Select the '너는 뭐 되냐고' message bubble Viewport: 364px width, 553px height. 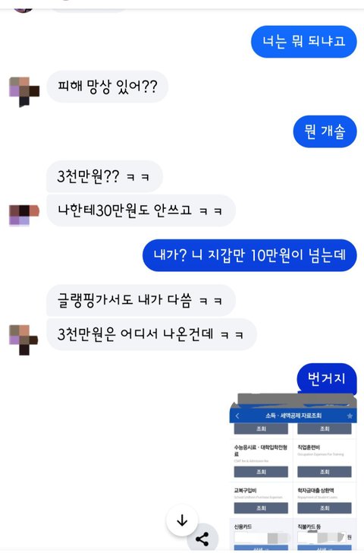pyautogui.click(x=304, y=41)
